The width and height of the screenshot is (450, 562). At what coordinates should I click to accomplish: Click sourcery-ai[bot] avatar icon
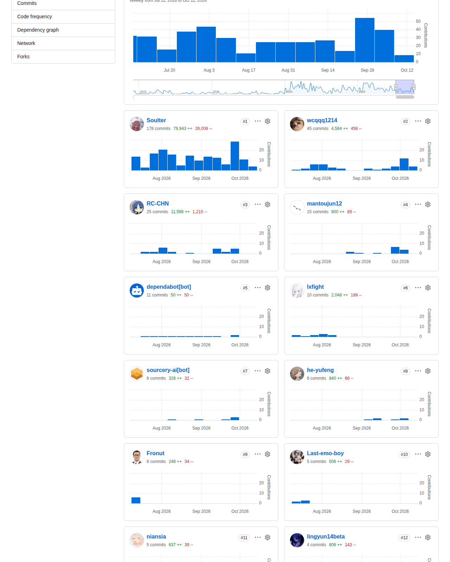(137, 374)
